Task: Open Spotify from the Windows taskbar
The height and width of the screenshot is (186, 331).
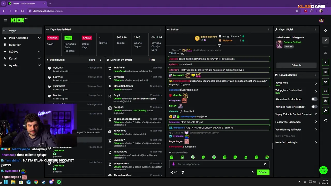Action: click(x=59, y=182)
